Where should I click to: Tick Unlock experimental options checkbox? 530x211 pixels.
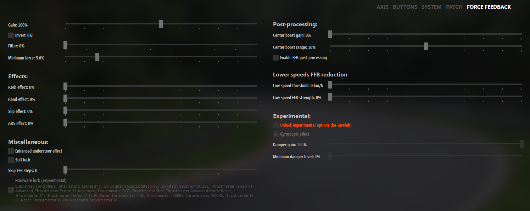coord(276,125)
